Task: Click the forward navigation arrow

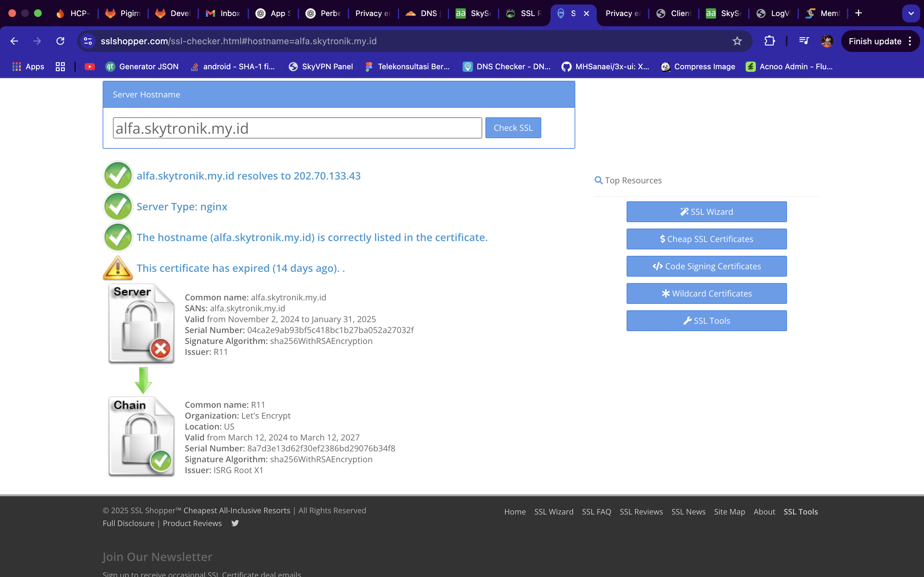Action: point(37,41)
